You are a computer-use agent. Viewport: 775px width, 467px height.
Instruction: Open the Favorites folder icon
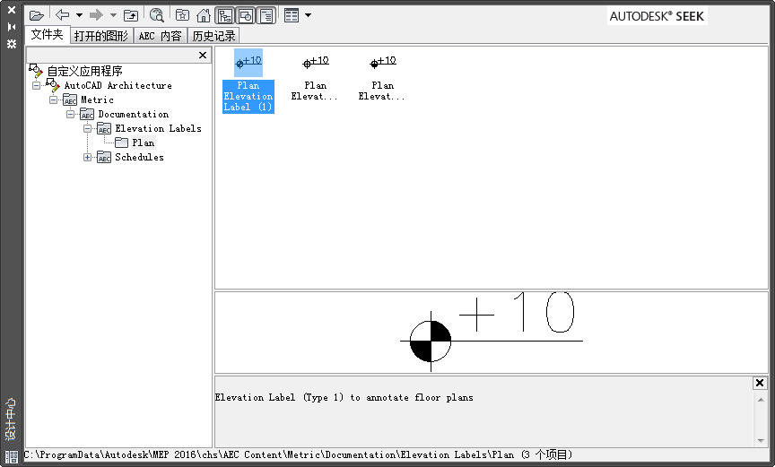pyautogui.click(x=182, y=15)
